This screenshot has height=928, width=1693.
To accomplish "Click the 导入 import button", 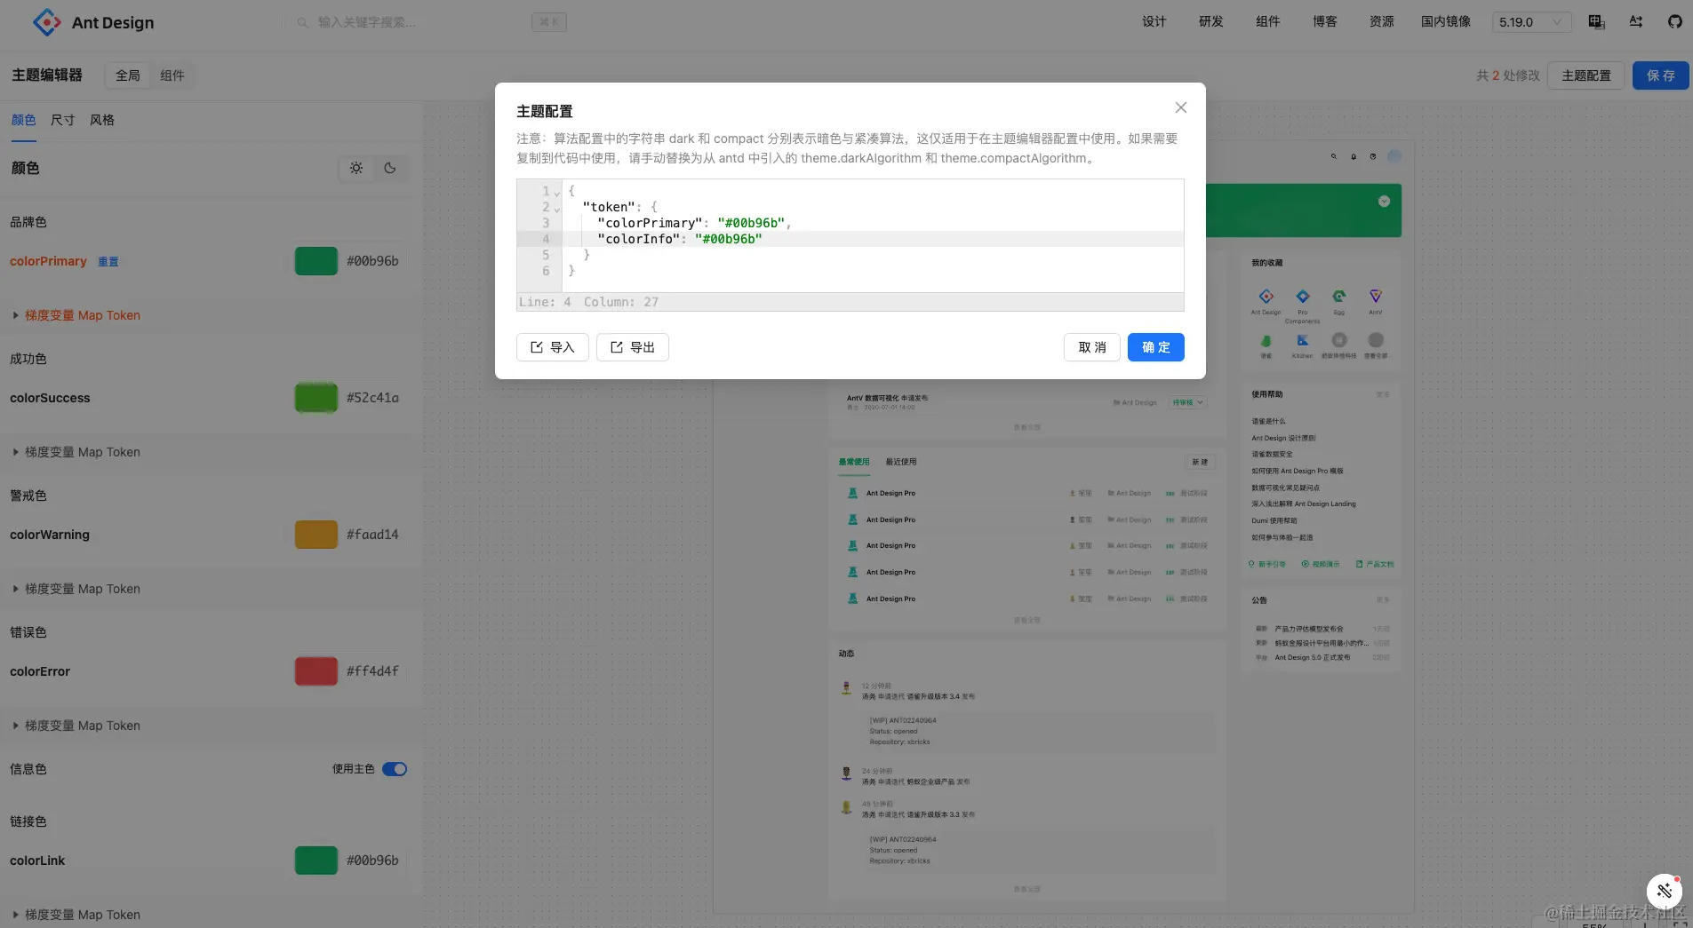I will 553,347.
